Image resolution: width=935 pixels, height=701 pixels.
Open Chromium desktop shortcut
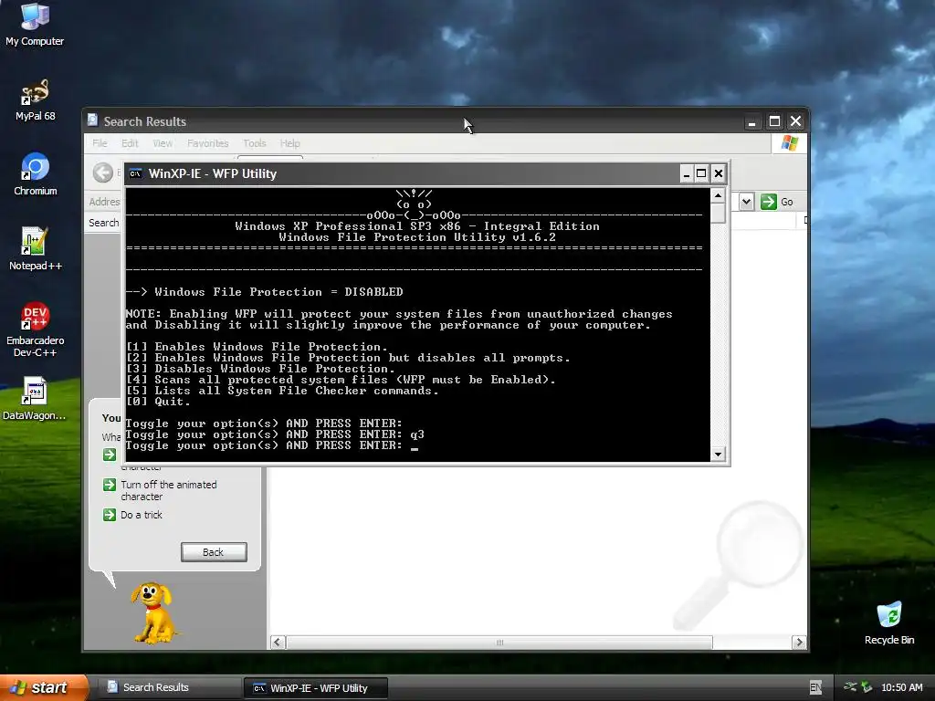(35, 174)
